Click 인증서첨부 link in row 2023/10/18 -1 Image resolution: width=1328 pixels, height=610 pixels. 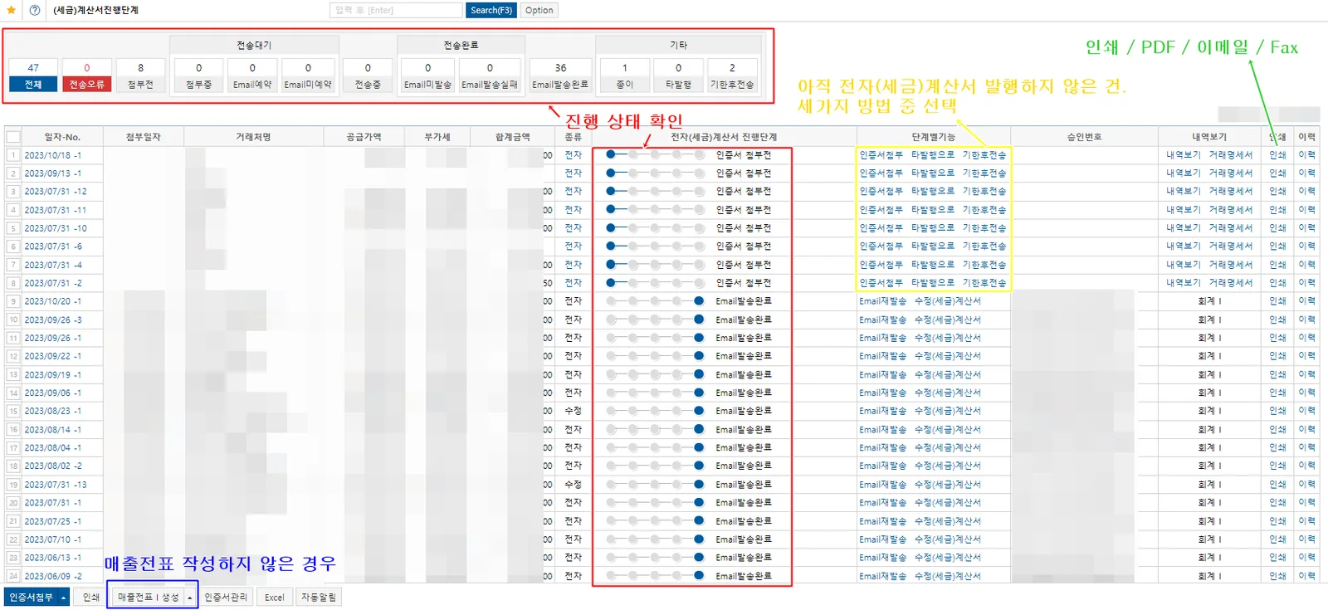(x=881, y=155)
